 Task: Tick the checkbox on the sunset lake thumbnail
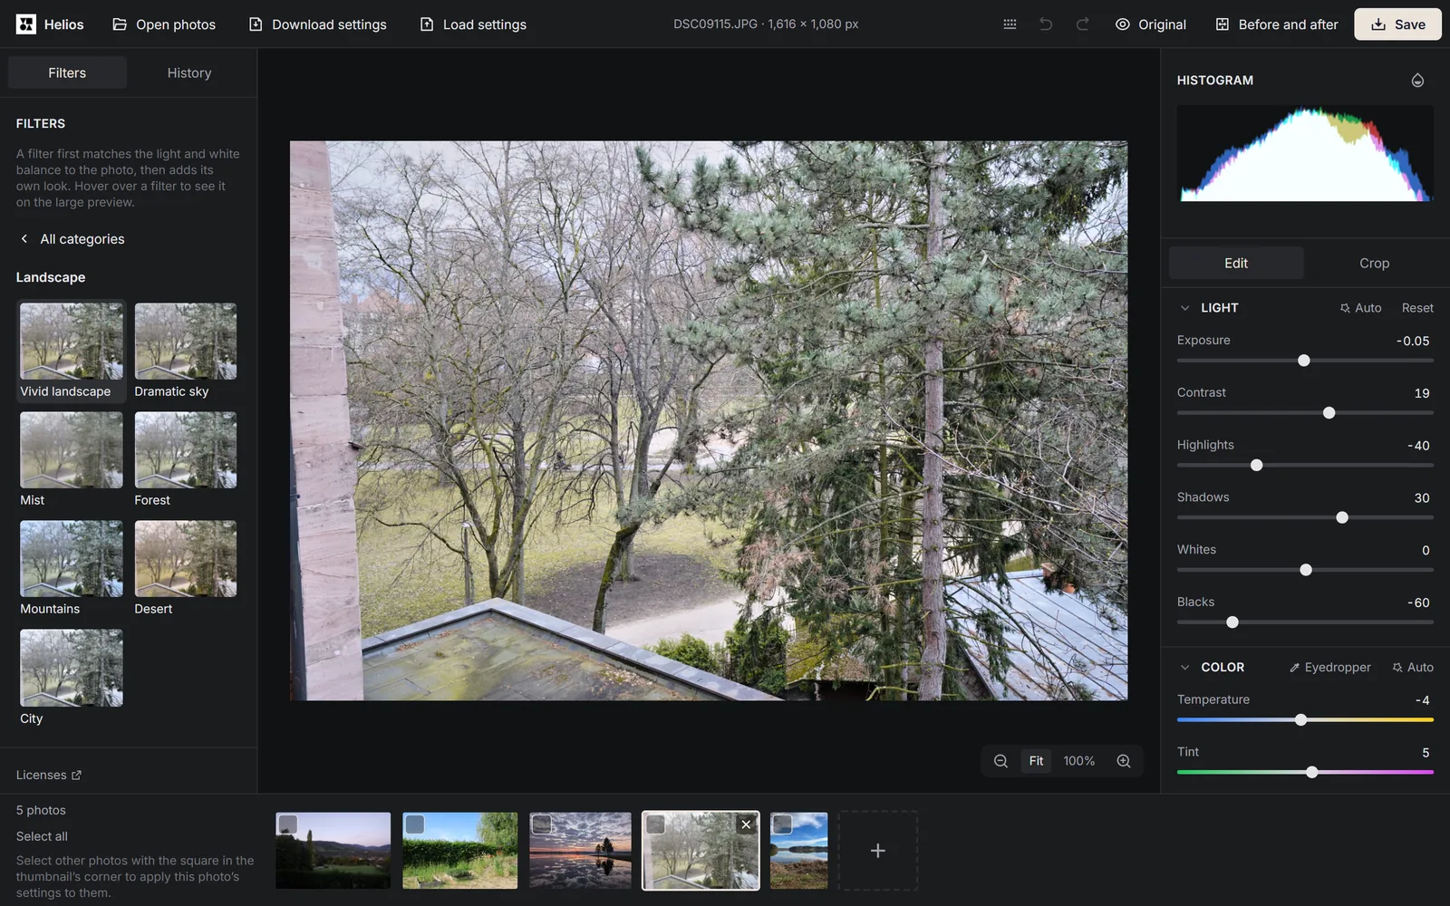[x=541, y=824]
